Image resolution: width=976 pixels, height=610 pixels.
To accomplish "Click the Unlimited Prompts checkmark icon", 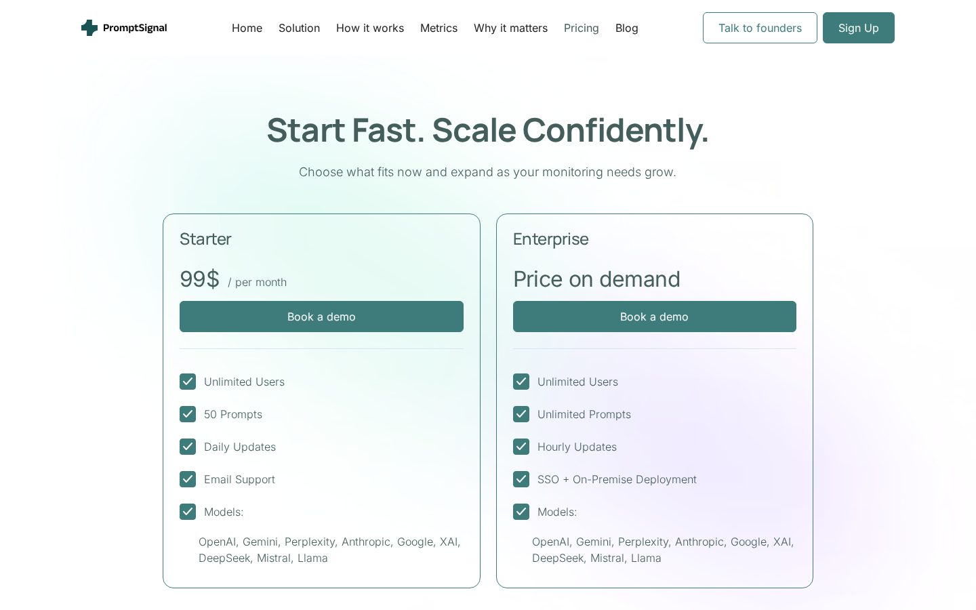I will 521,414.
